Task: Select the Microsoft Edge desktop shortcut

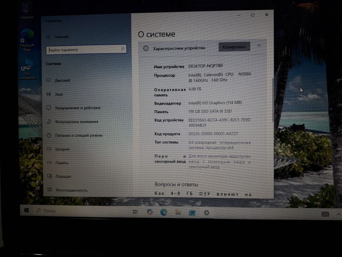Action: point(27,40)
